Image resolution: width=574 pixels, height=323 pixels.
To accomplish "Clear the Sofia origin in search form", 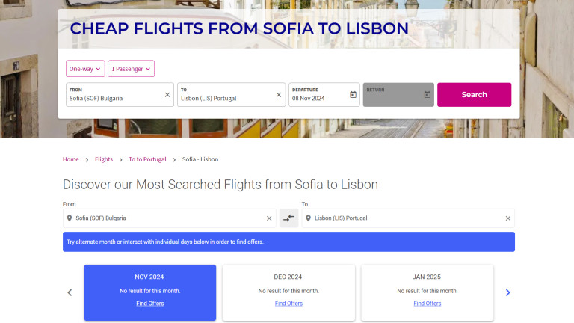I will pos(167,95).
